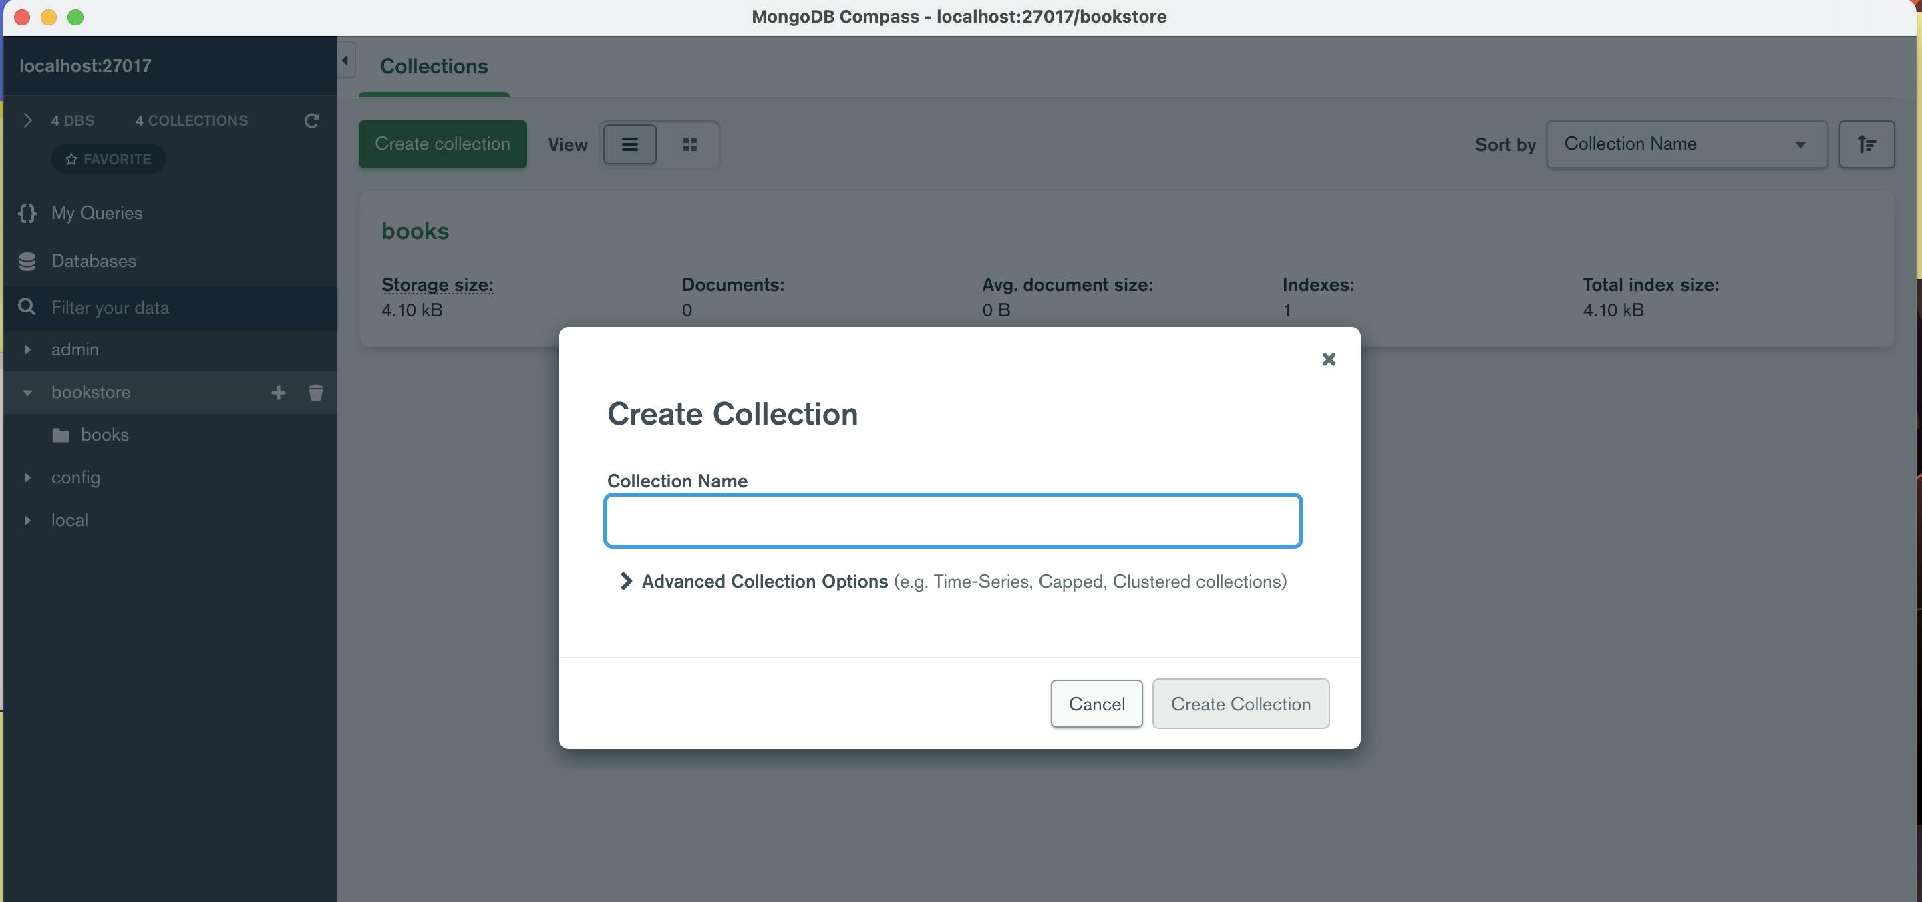Screen dimensions: 1922x902
Task: Expand the config database tree item
Action: pos(27,477)
